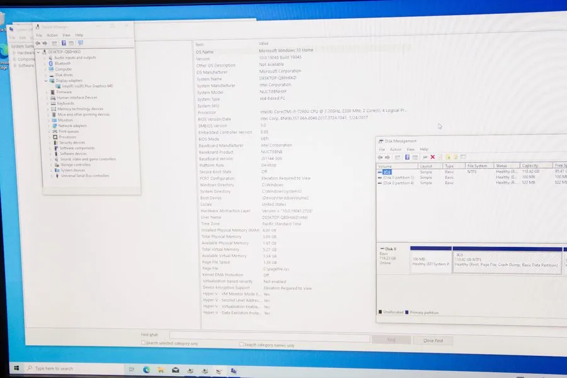
Task: Click Scan for hardware changes monitor icon
Action: point(81,43)
